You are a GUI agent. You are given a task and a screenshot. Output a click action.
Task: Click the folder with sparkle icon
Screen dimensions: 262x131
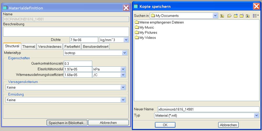[x=242, y=16]
